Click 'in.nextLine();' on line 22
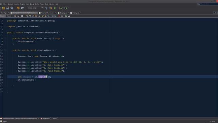 [x=27, y=80]
